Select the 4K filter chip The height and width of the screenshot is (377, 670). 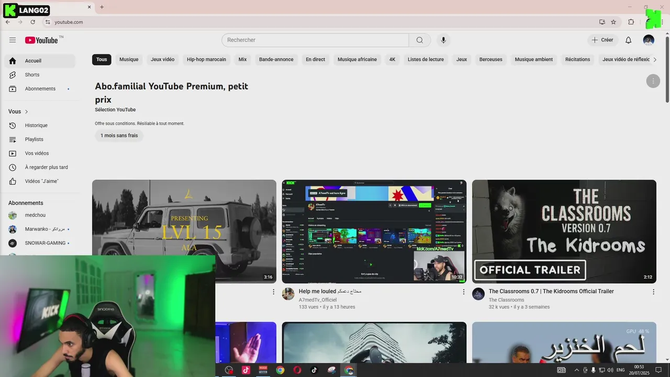tap(392, 60)
